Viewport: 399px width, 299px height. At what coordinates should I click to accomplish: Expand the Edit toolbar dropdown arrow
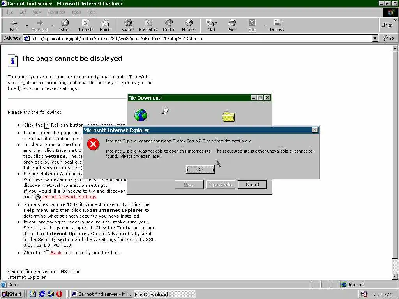(265, 25)
